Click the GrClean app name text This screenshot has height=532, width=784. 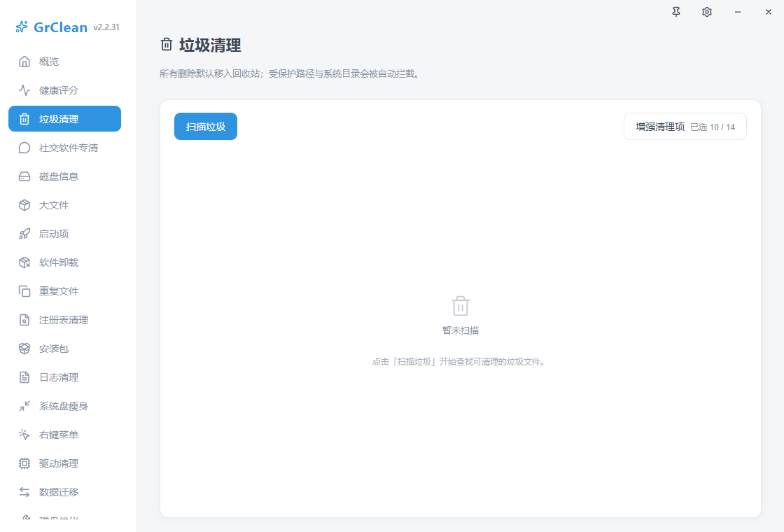click(60, 27)
